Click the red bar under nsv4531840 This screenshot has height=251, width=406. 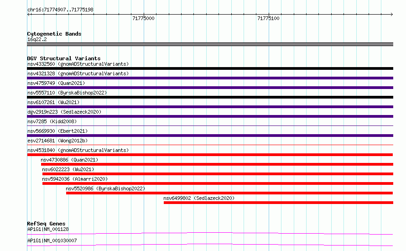pyautogui.click(x=210, y=155)
